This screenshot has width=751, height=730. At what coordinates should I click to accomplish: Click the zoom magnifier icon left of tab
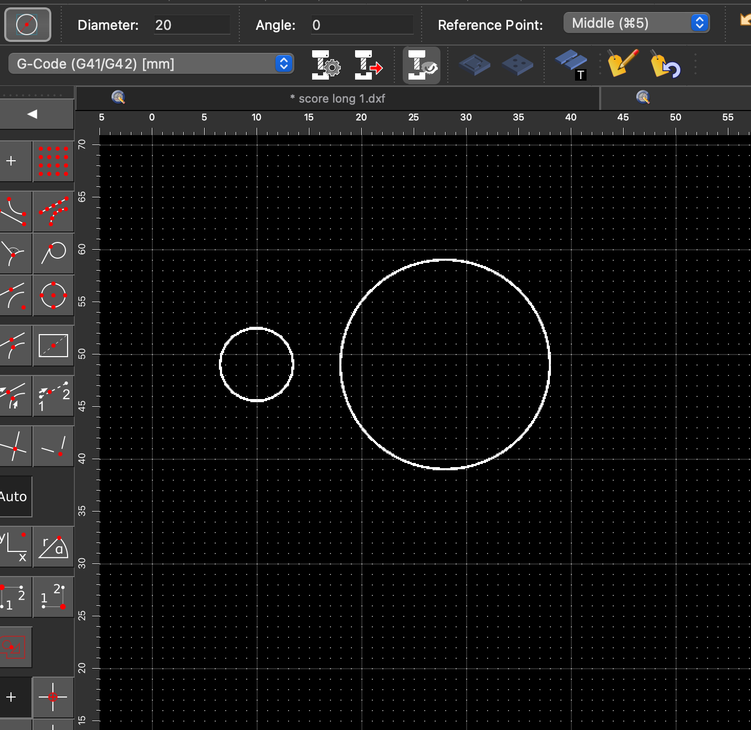click(118, 97)
